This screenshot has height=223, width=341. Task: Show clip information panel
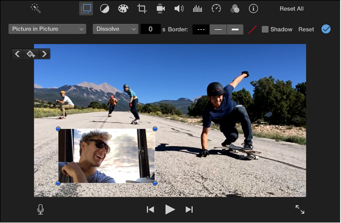coord(253,8)
